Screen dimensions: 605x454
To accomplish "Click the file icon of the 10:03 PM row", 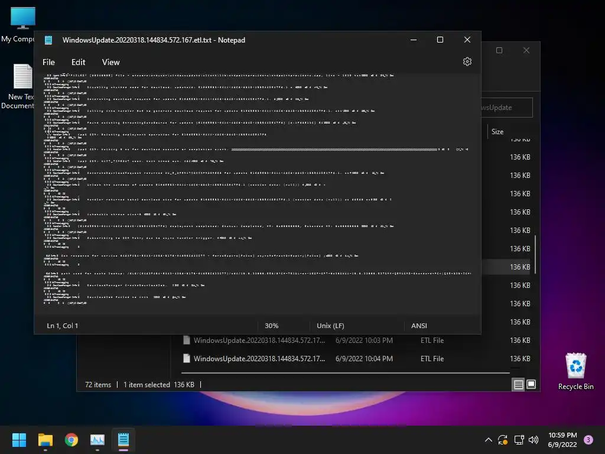I will point(186,340).
